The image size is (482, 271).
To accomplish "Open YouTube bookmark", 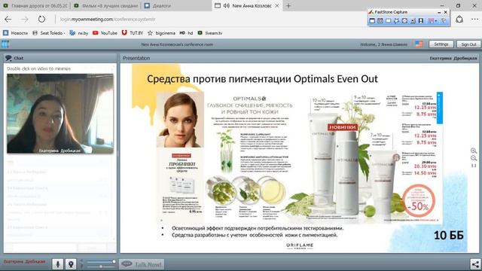I will 105,33.
